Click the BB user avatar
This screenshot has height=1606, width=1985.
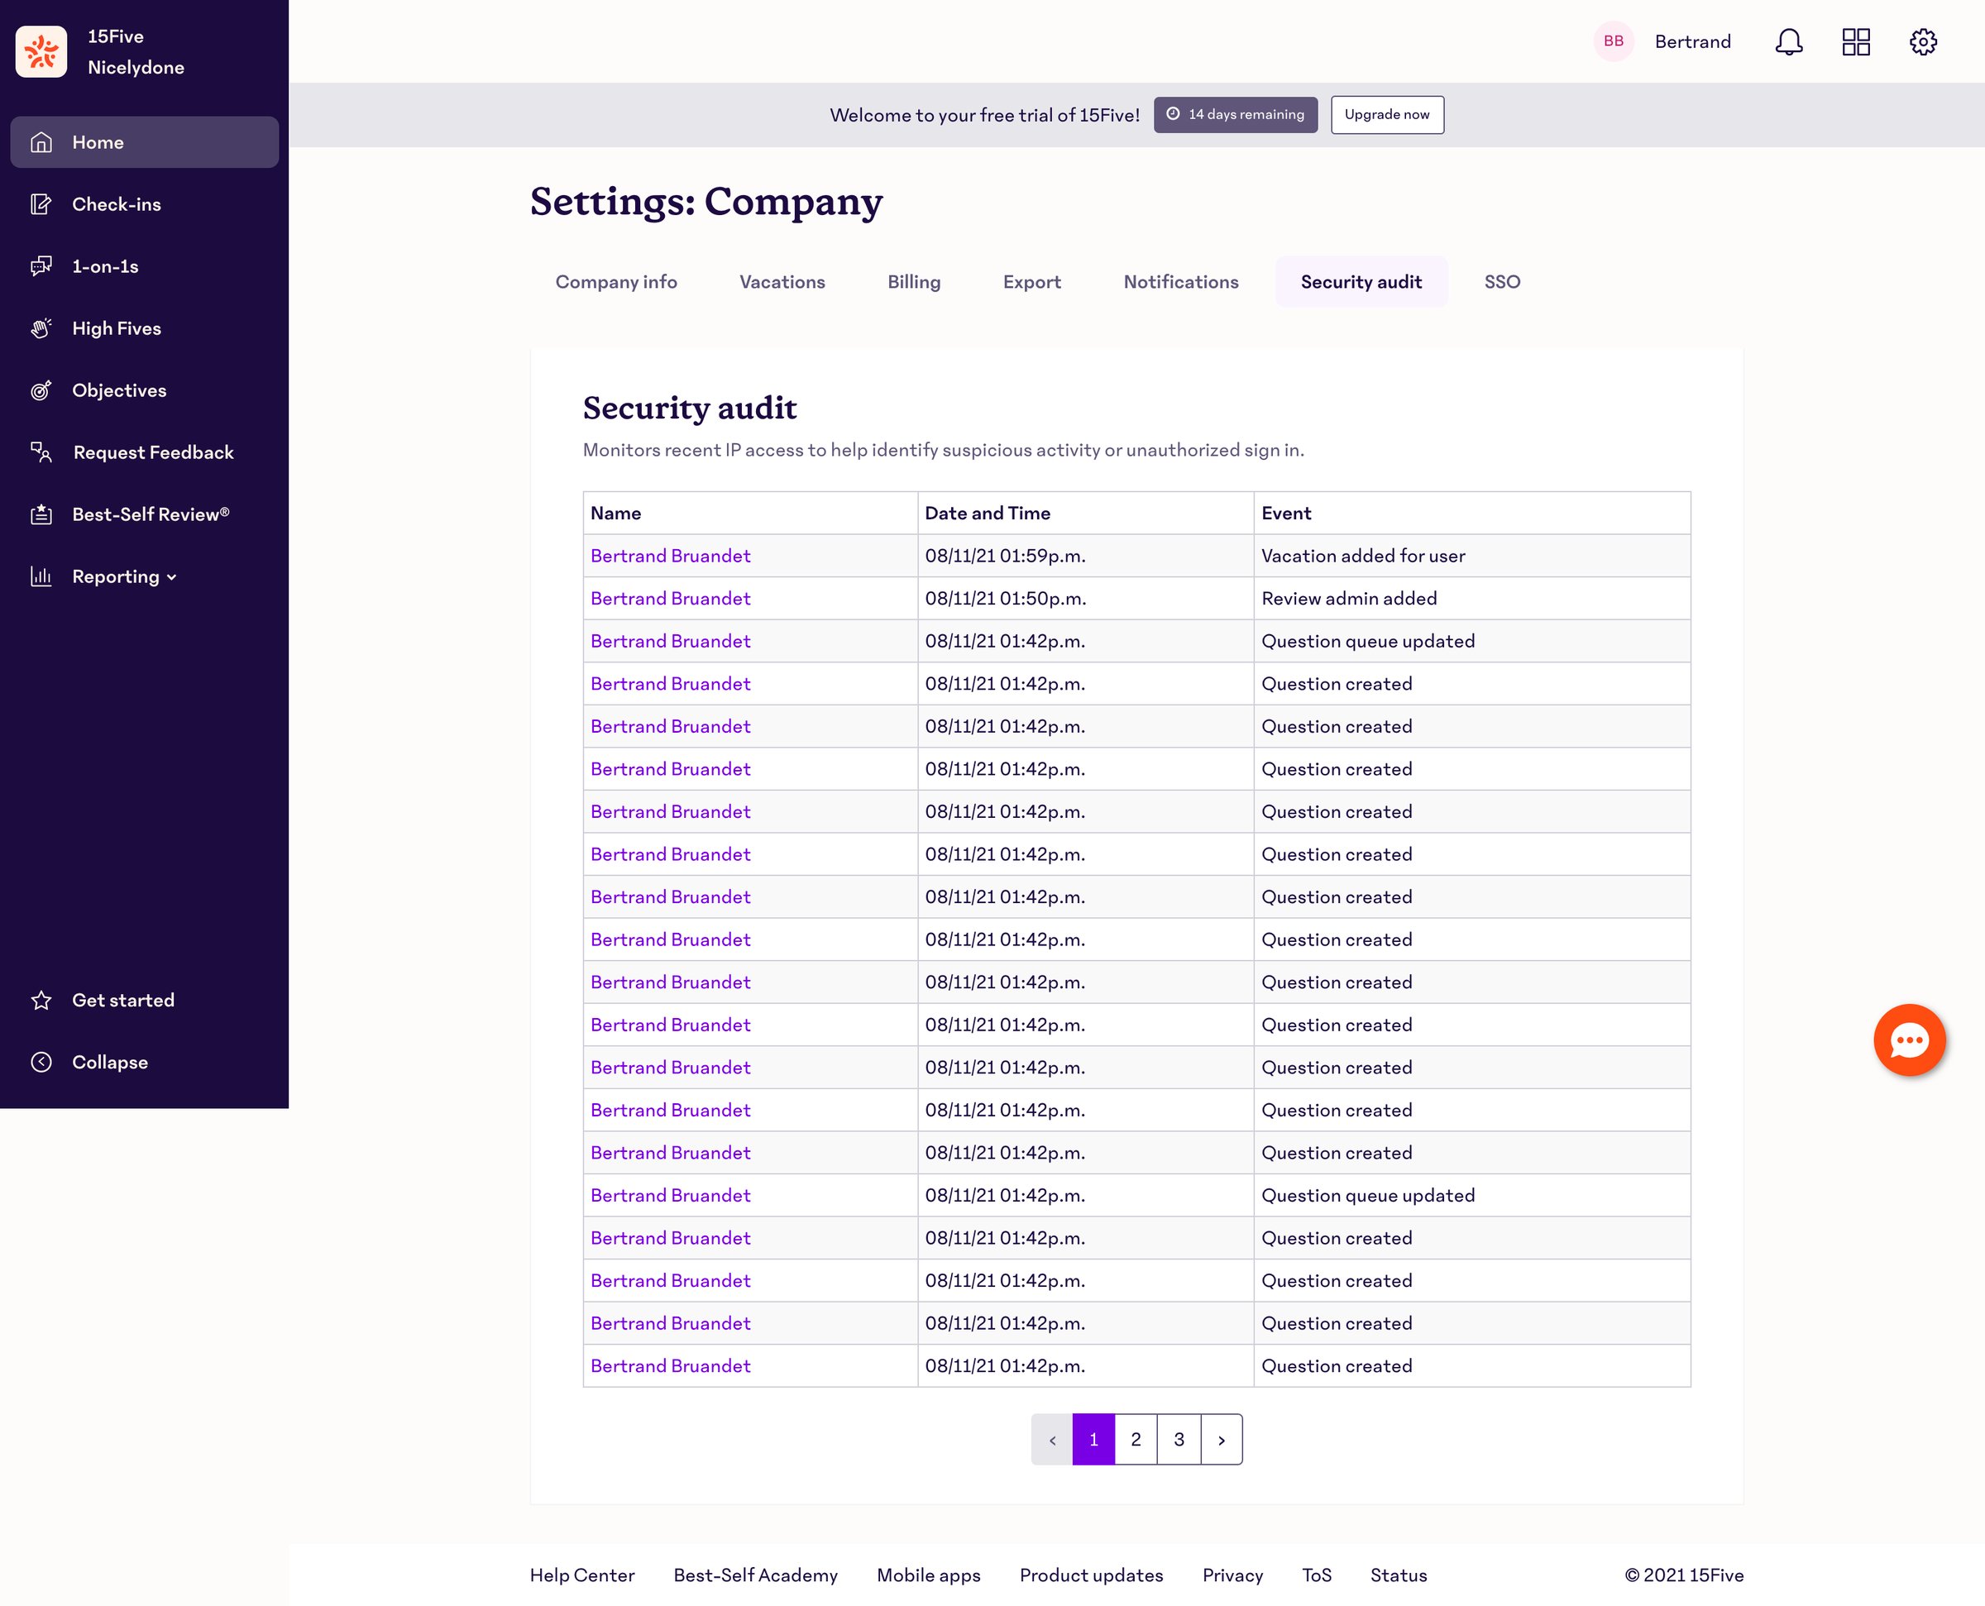point(1614,41)
